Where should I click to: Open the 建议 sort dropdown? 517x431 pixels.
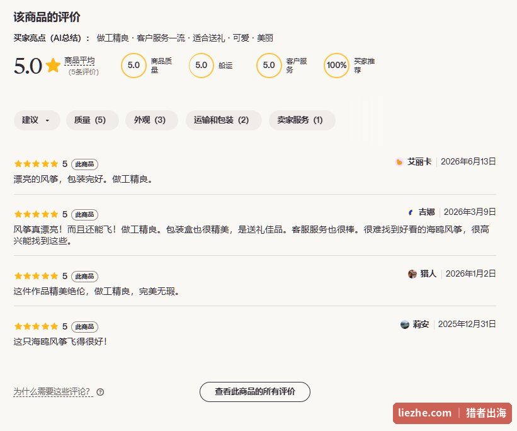click(37, 120)
